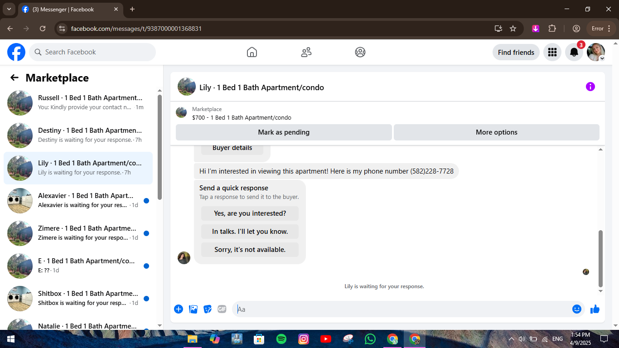Click Lily's message with phone number

pyautogui.click(x=326, y=171)
